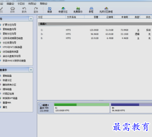Click the 逻辑 type cell for D:

(137, 34)
